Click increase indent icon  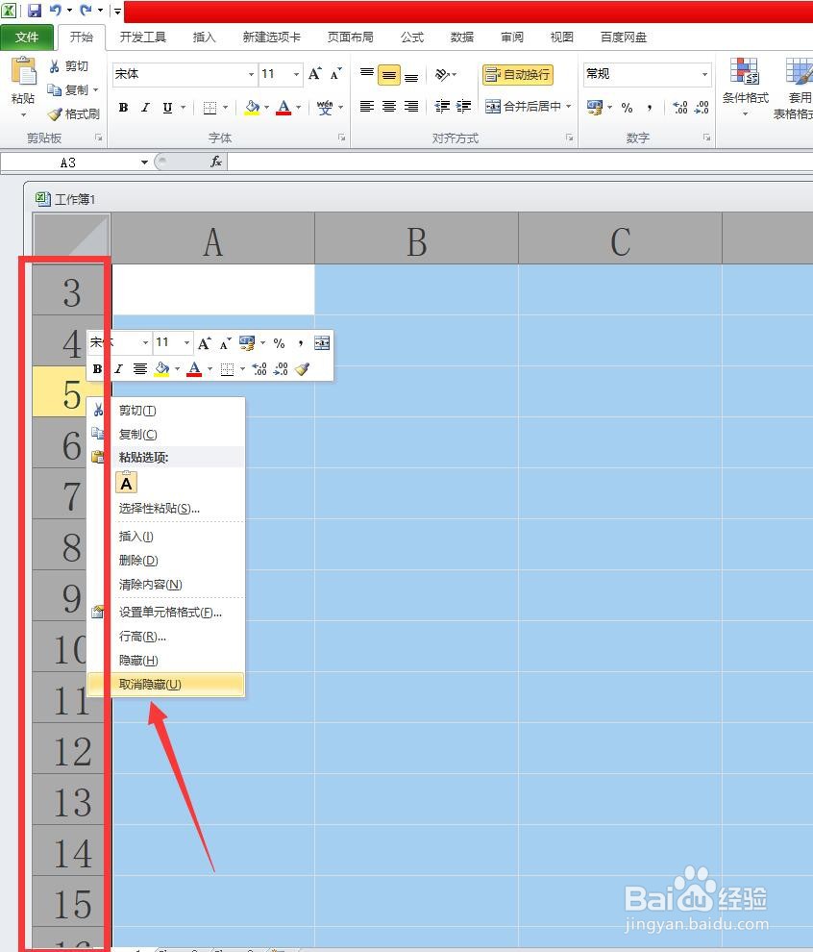(x=463, y=107)
